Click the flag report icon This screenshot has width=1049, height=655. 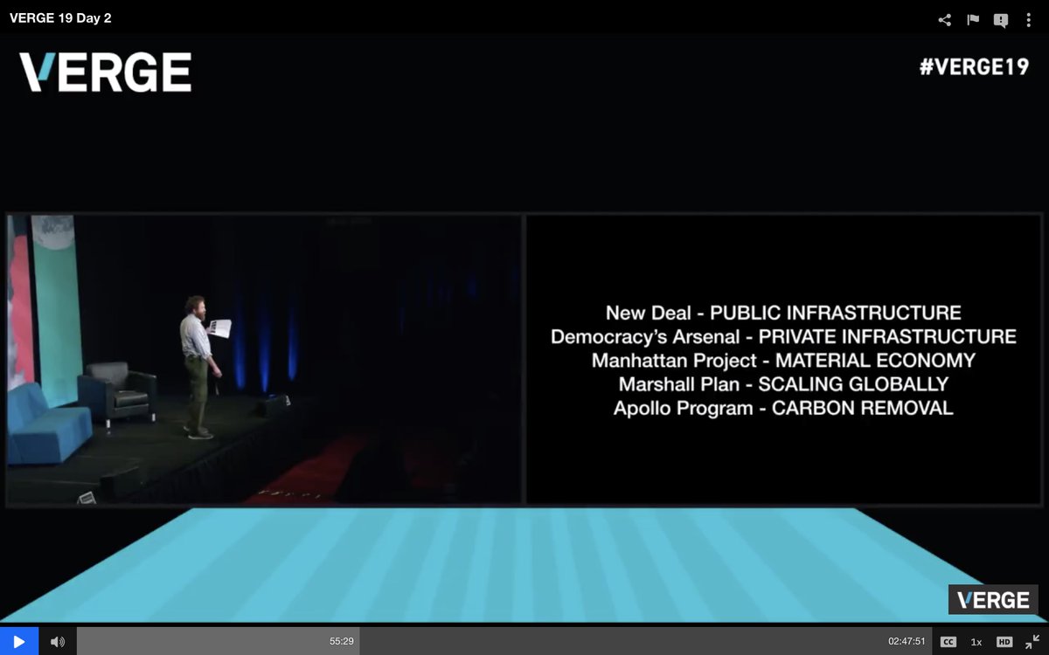[973, 19]
